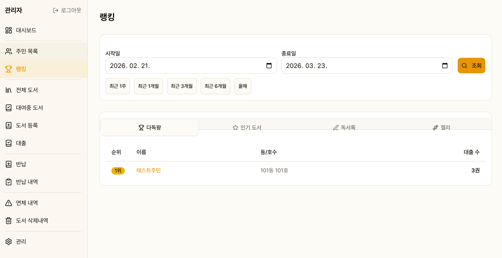Choose the 올해 date range preset
This screenshot has height=258, width=502.
pyautogui.click(x=243, y=86)
